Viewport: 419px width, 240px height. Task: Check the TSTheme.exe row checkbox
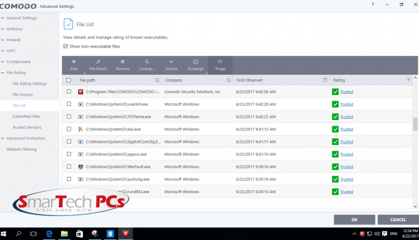(69, 117)
